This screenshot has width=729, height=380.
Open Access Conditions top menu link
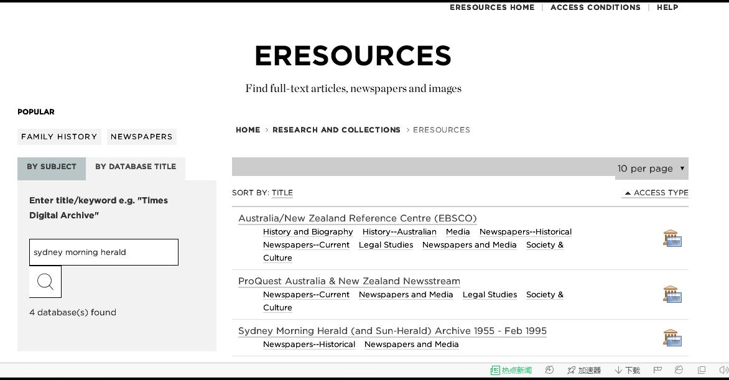[x=595, y=7]
